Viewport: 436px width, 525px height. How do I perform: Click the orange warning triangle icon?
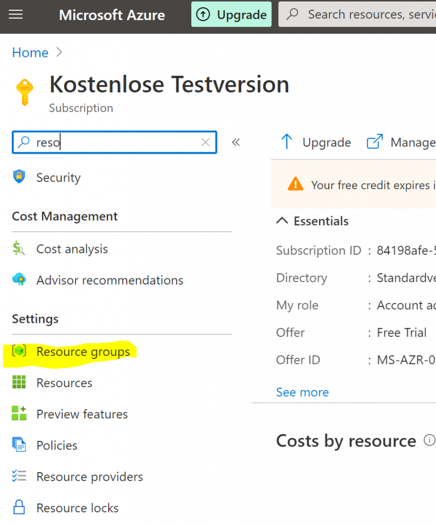click(295, 184)
